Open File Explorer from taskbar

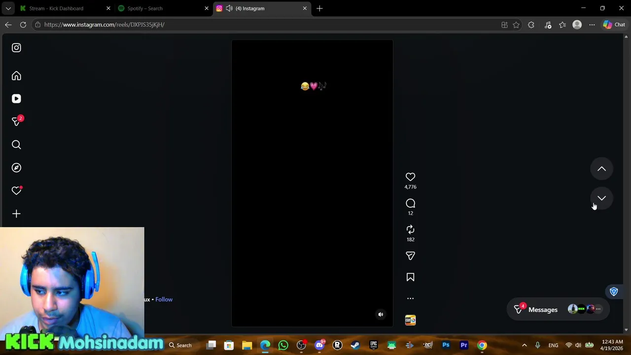[247, 345]
